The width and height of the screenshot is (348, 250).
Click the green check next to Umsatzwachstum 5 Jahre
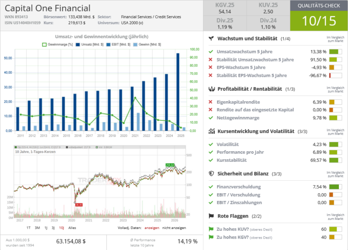tap(211, 52)
